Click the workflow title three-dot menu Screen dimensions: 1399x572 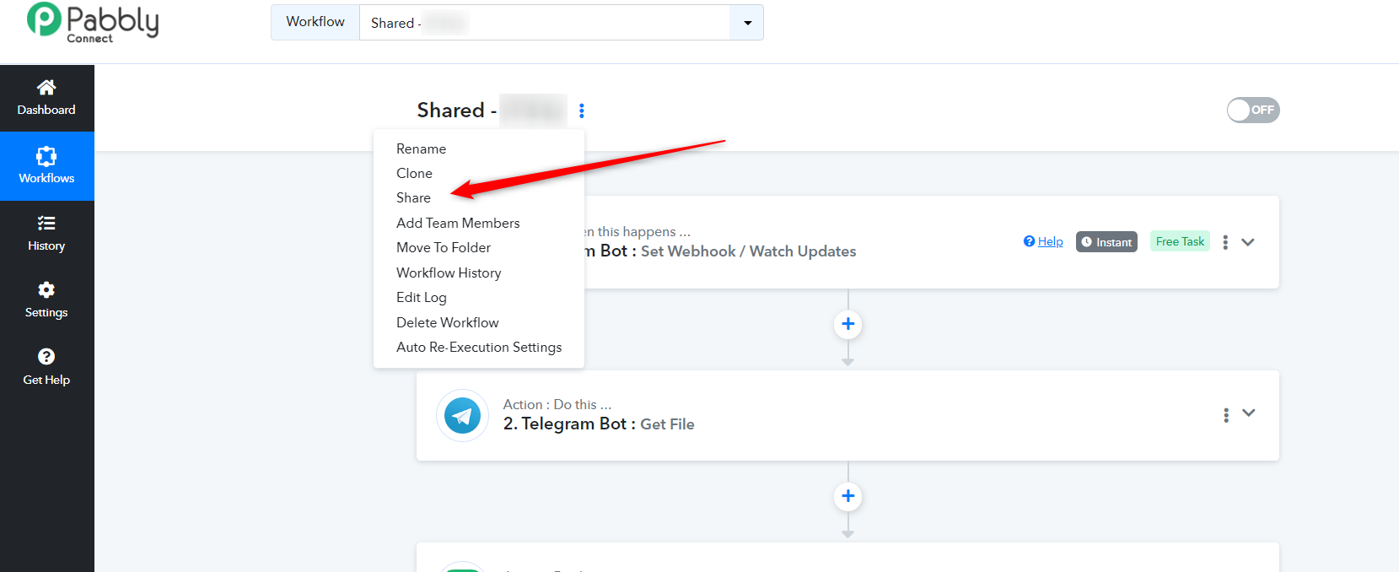(582, 111)
